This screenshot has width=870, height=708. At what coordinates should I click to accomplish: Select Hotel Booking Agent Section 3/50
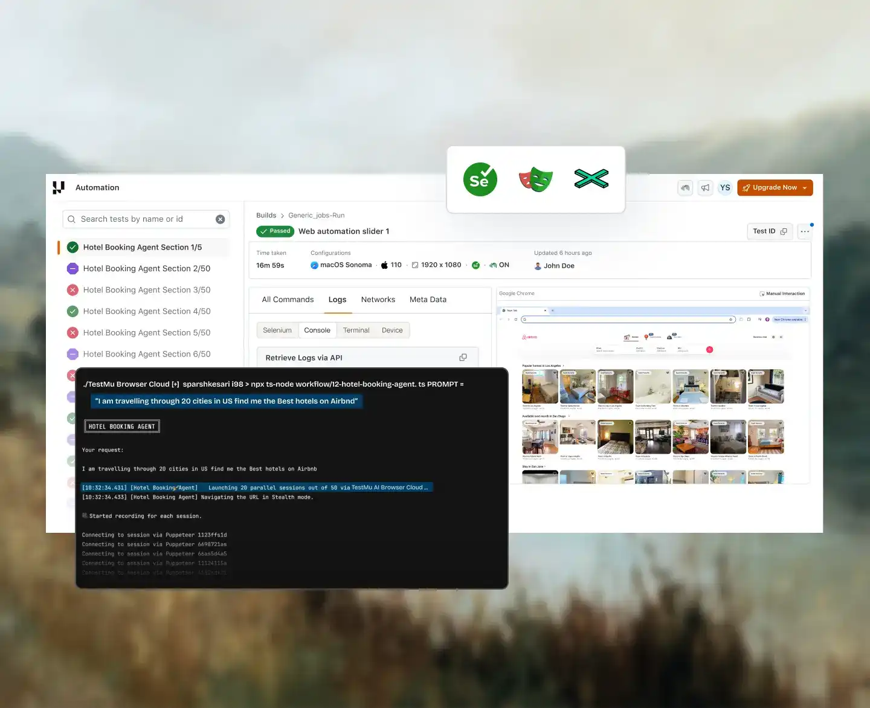pos(147,290)
